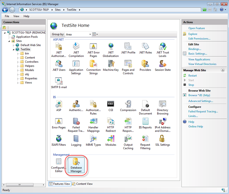229x194 pixels.
Task: Open the Output Caching feature
Action: [x=128, y=142]
